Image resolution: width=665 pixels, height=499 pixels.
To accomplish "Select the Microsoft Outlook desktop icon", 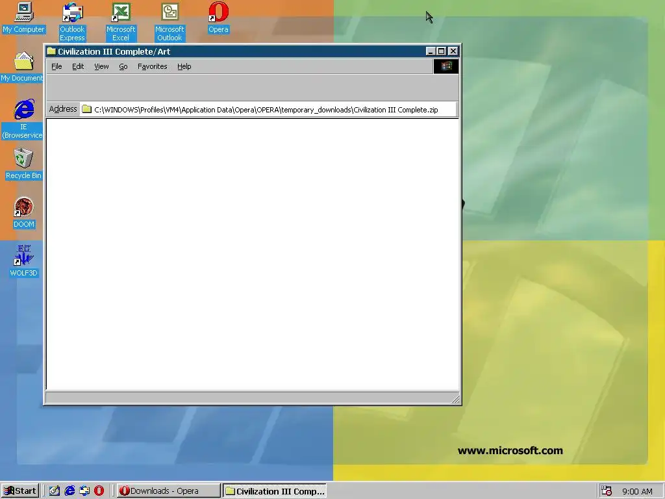I will click(x=169, y=21).
